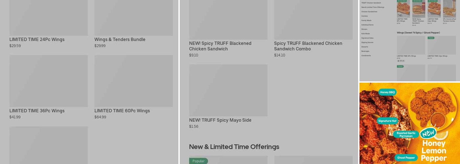460x164 pixels.
Task: Click the Popular badge below New & Limited Time Offerings heading
Action: (198, 161)
